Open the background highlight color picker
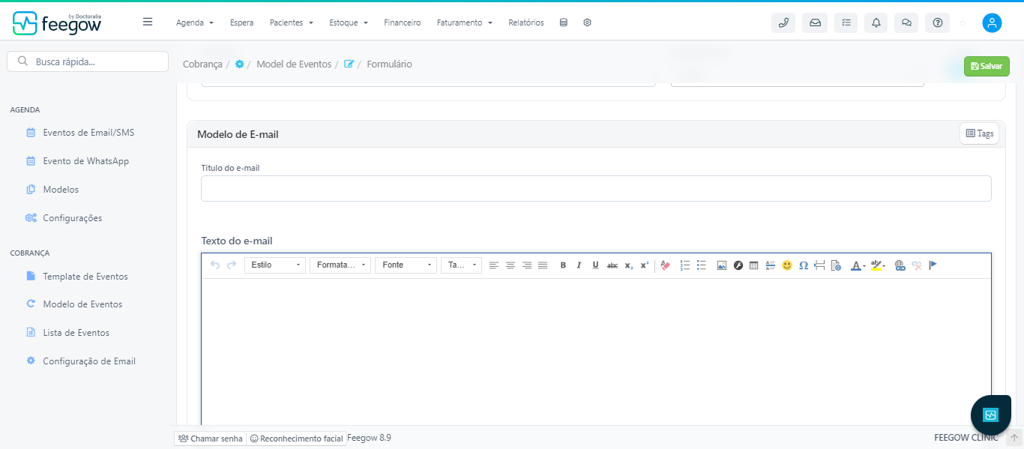1024x449 pixels. (x=879, y=265)
